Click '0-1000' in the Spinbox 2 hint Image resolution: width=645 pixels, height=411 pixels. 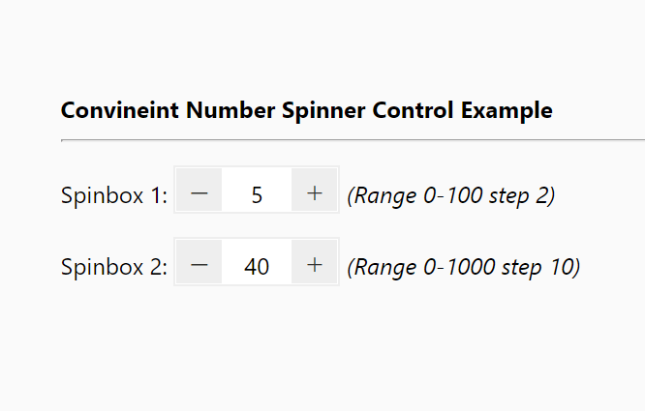point(459,267)
